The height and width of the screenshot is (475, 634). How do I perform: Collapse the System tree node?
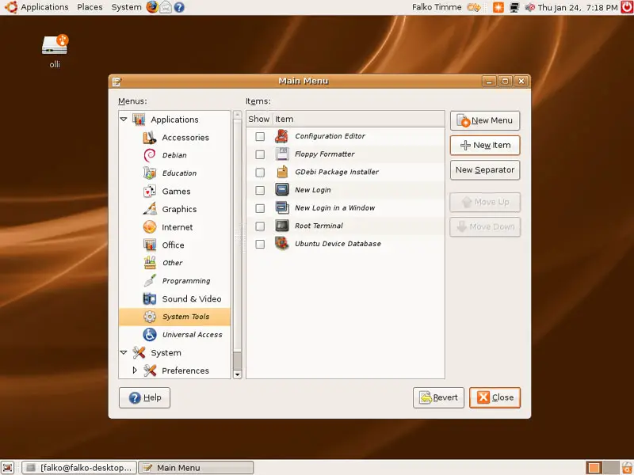click(124, 352)
